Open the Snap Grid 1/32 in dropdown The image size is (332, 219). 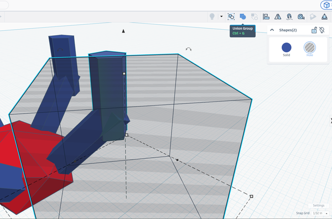coord(320,213)
